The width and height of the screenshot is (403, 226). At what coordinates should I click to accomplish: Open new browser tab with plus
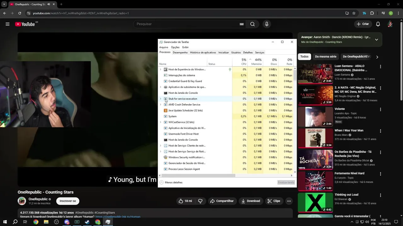[x=61, y=4]
